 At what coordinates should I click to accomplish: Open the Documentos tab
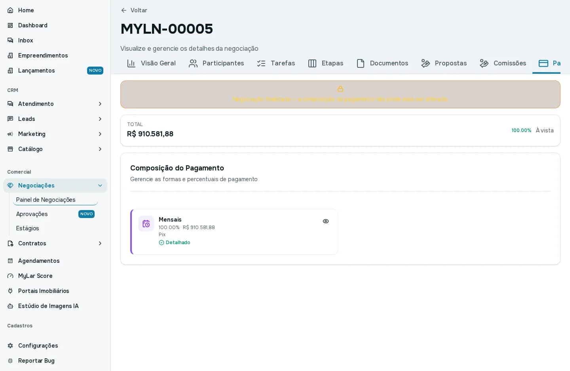382,63
